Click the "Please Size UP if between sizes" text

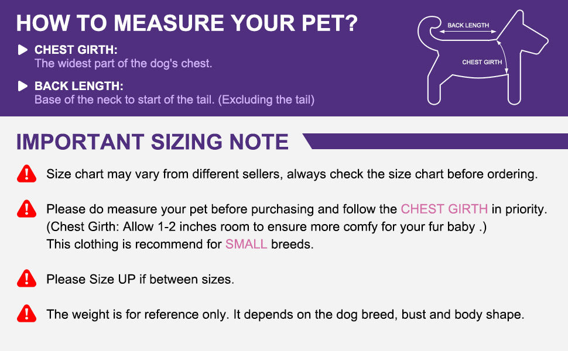[140, 279]
